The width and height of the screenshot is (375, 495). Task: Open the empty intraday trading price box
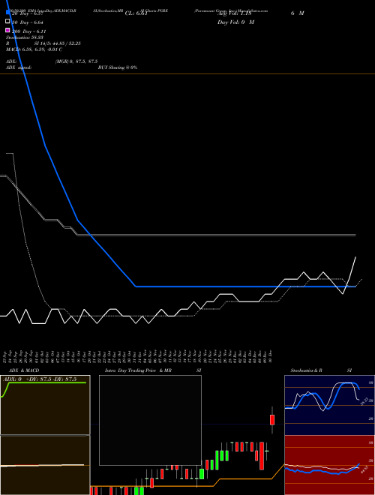click(x=150, y=420)
